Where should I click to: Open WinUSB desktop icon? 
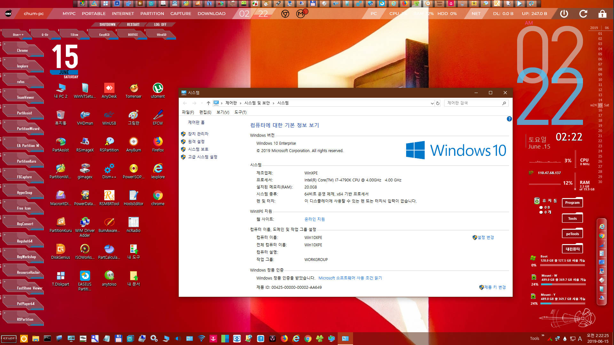pyautogui.click(x=109, y=118)
